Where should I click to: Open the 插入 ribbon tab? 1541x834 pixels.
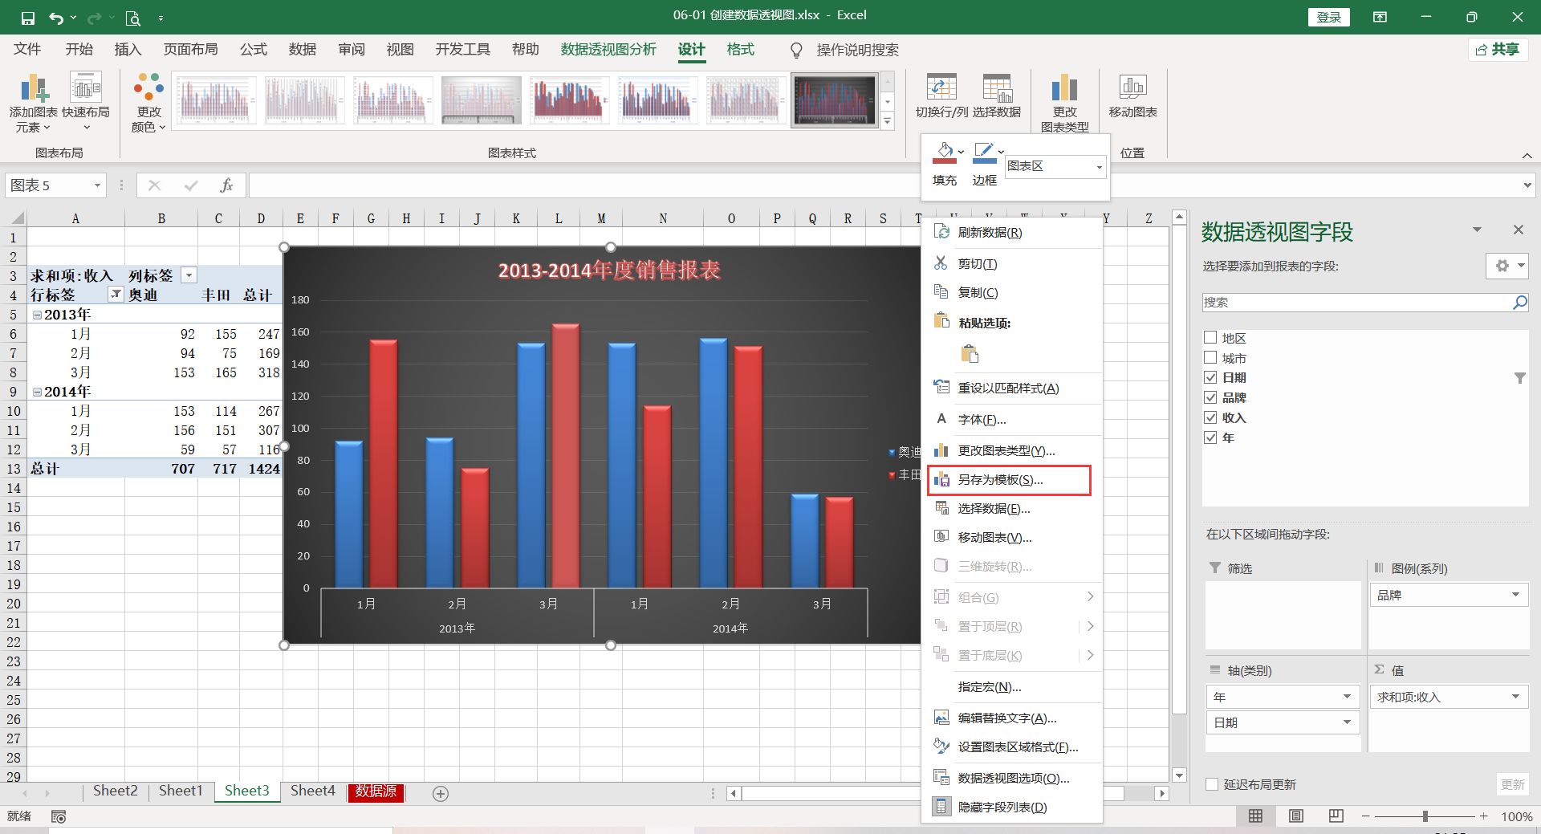[x=128, y=50]
